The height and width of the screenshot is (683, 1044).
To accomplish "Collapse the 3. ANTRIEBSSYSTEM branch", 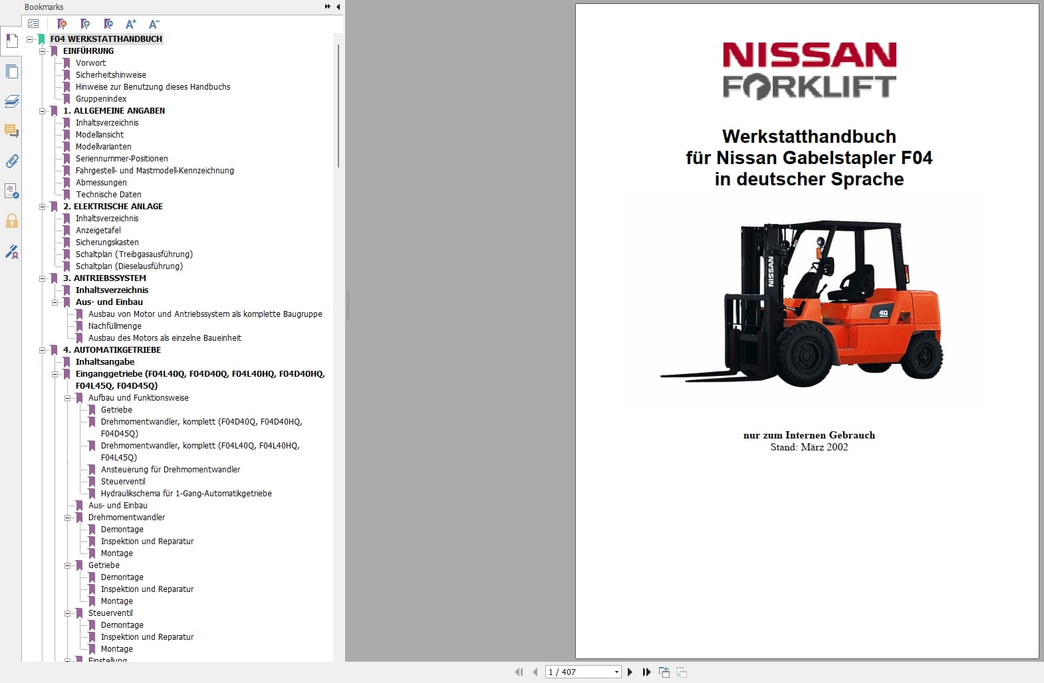I will (43, 278).
